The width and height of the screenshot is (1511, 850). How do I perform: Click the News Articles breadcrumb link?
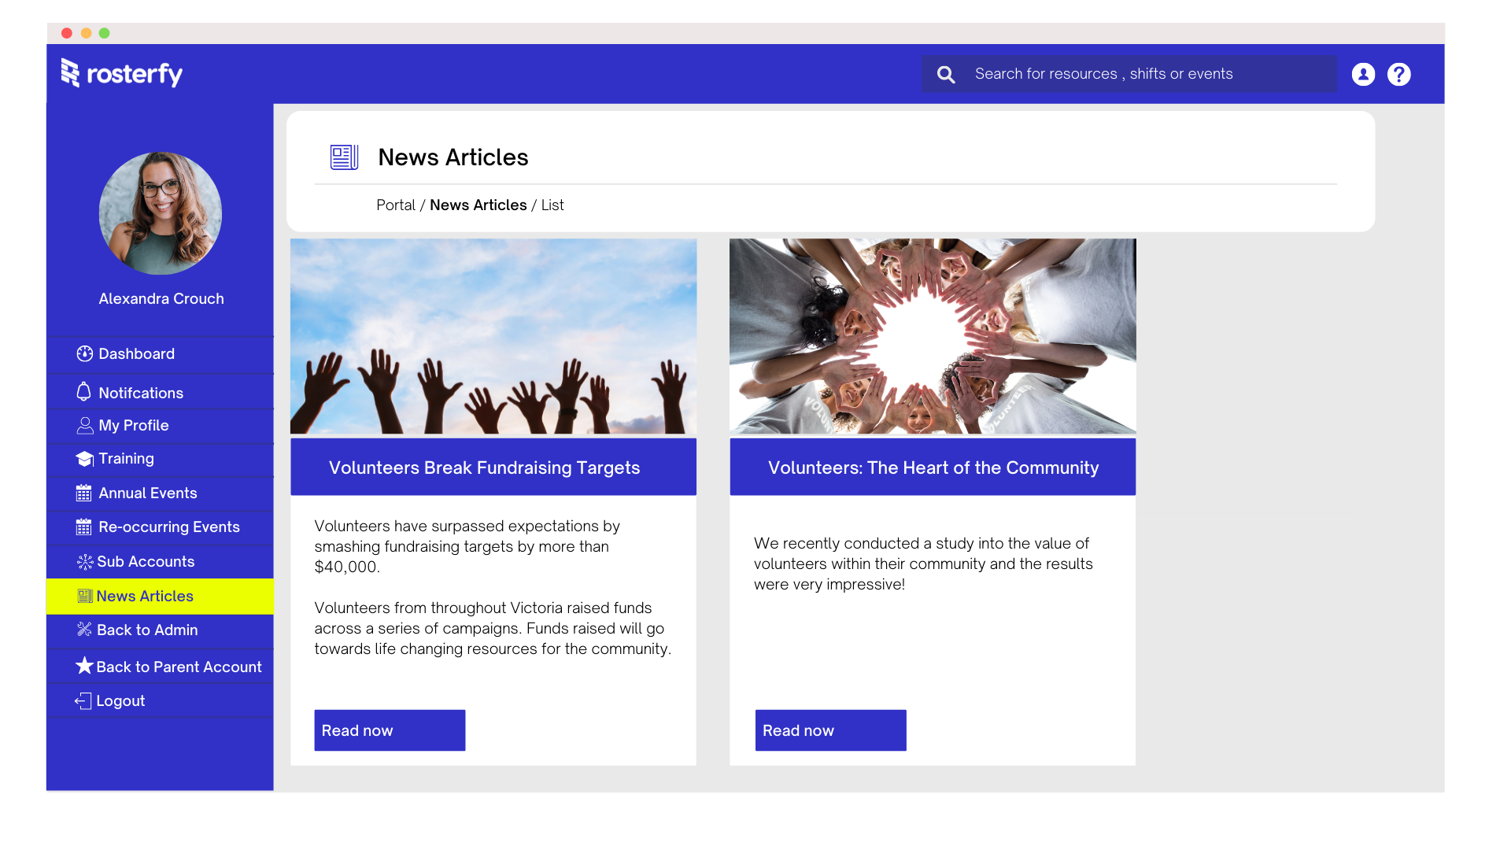[478, 205]
